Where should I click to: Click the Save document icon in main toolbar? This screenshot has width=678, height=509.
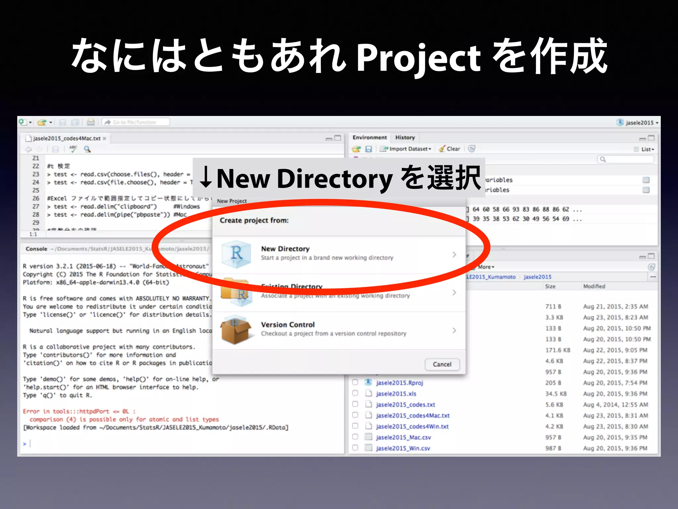click(62, 122)
